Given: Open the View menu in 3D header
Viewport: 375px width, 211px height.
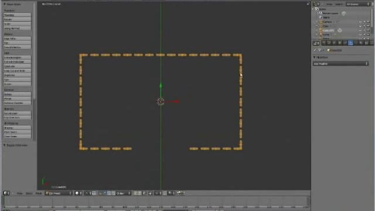Looking at the screenshot, I should 19,193.
